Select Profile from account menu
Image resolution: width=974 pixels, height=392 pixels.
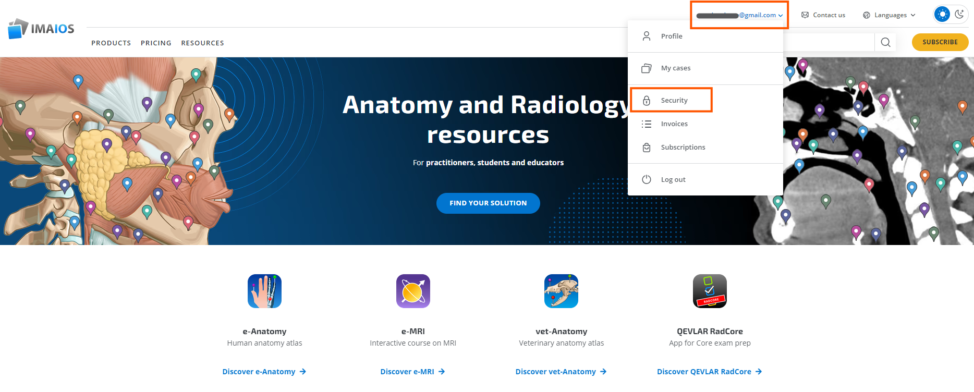click(x=671, y=36)
